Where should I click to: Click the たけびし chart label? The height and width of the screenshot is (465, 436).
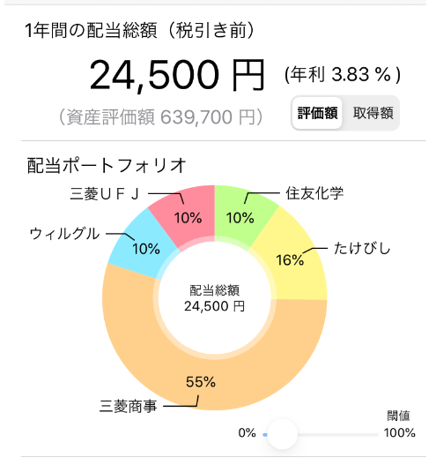pyautogui.click(x=362, y=248)
